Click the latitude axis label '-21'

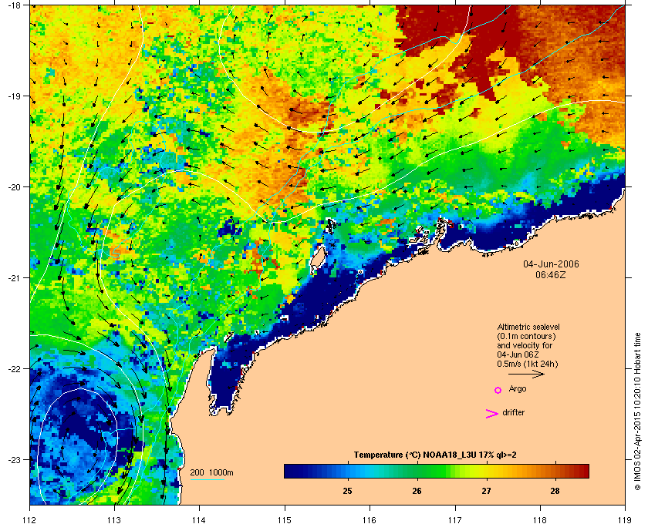pos(13,278)
